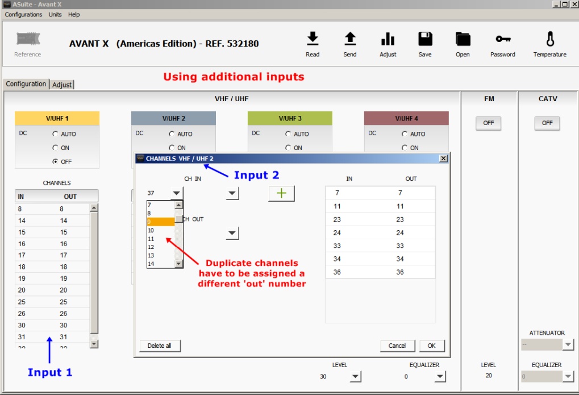Click the Open folder icon
This screenshot has width=579, height=395.
pyautogui.click(x=463, y=39)
